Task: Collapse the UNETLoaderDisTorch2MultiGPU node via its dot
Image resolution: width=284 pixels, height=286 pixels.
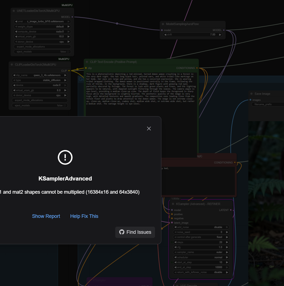Action: [14, 11]
